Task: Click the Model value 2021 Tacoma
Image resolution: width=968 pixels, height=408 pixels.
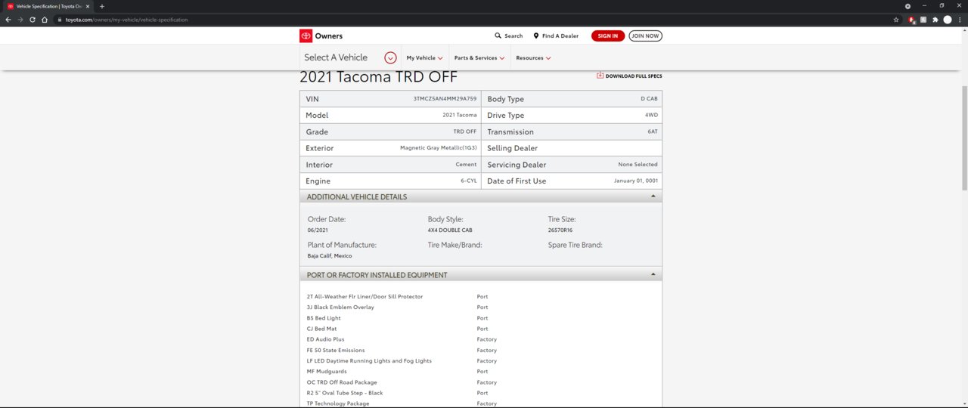Action: pyautogui.click(x=460, y=115)
